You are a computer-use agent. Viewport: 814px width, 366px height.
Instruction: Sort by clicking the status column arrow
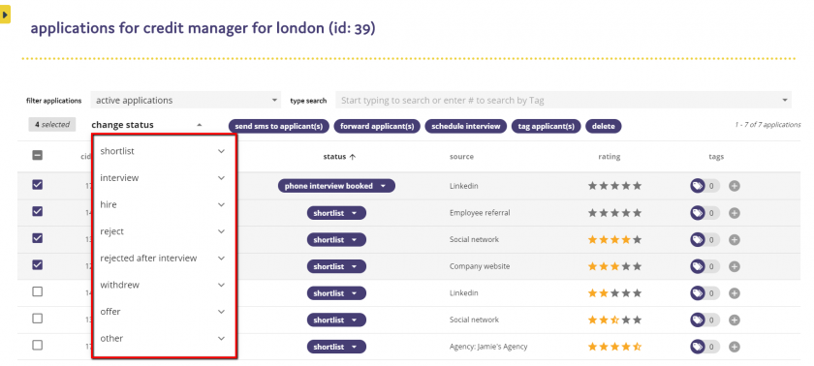coord(353,157)
